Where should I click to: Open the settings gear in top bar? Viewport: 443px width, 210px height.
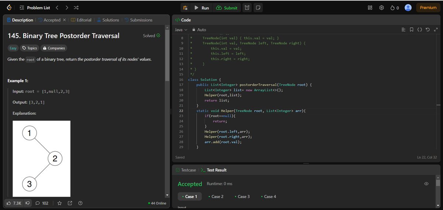382,8
